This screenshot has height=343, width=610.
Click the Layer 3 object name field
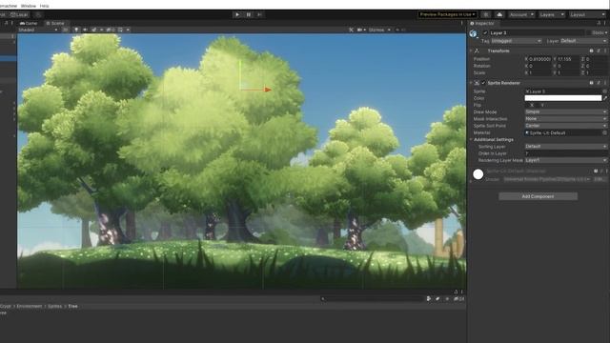pyautogui.click(x=537, y=33)
